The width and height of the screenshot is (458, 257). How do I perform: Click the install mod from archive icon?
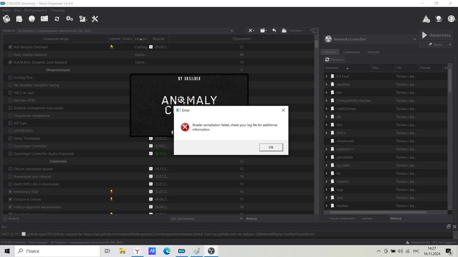click(19, 19)
